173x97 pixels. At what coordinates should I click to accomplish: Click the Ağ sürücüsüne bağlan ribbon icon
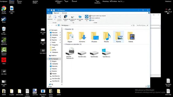point(72,18)
